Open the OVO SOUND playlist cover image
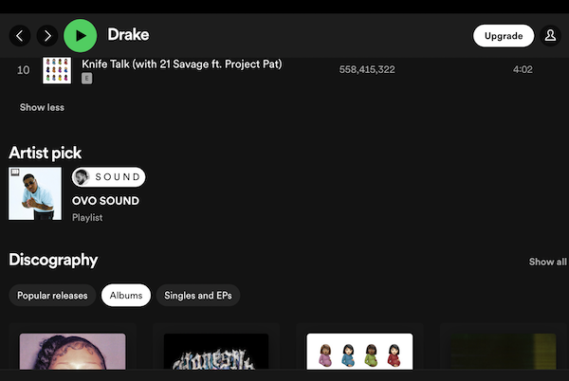The image size is (569, 381). point(35,193)
